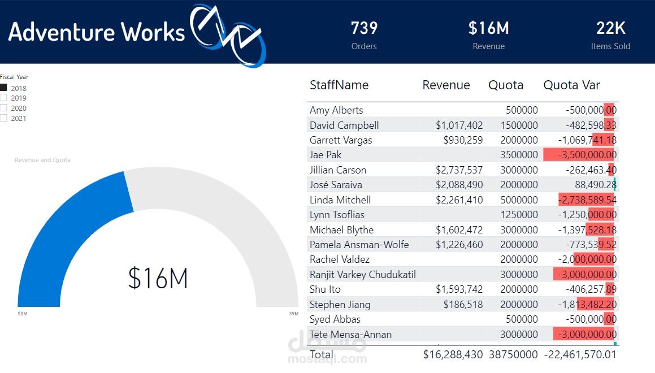
Task: Click Shu Ito's revenue $1,593,742
Action: (459, 289)
